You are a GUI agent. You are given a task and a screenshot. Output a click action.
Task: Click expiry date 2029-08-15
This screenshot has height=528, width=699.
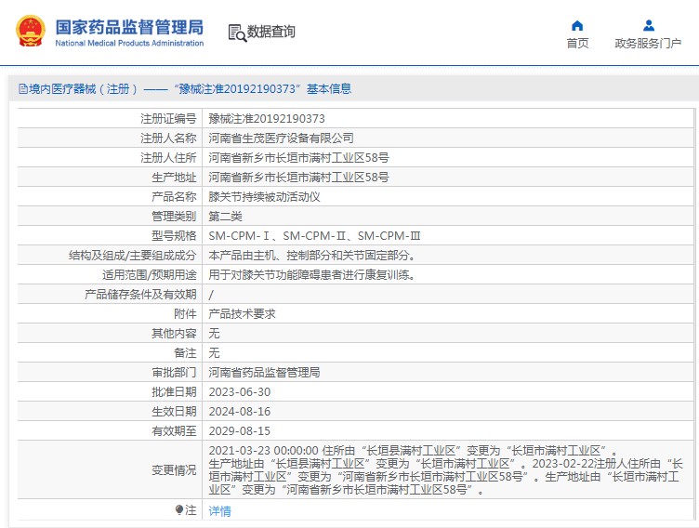240,431
